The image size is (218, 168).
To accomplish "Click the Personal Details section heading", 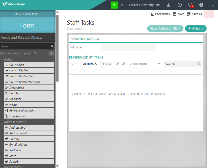I will tap(84, 39).
